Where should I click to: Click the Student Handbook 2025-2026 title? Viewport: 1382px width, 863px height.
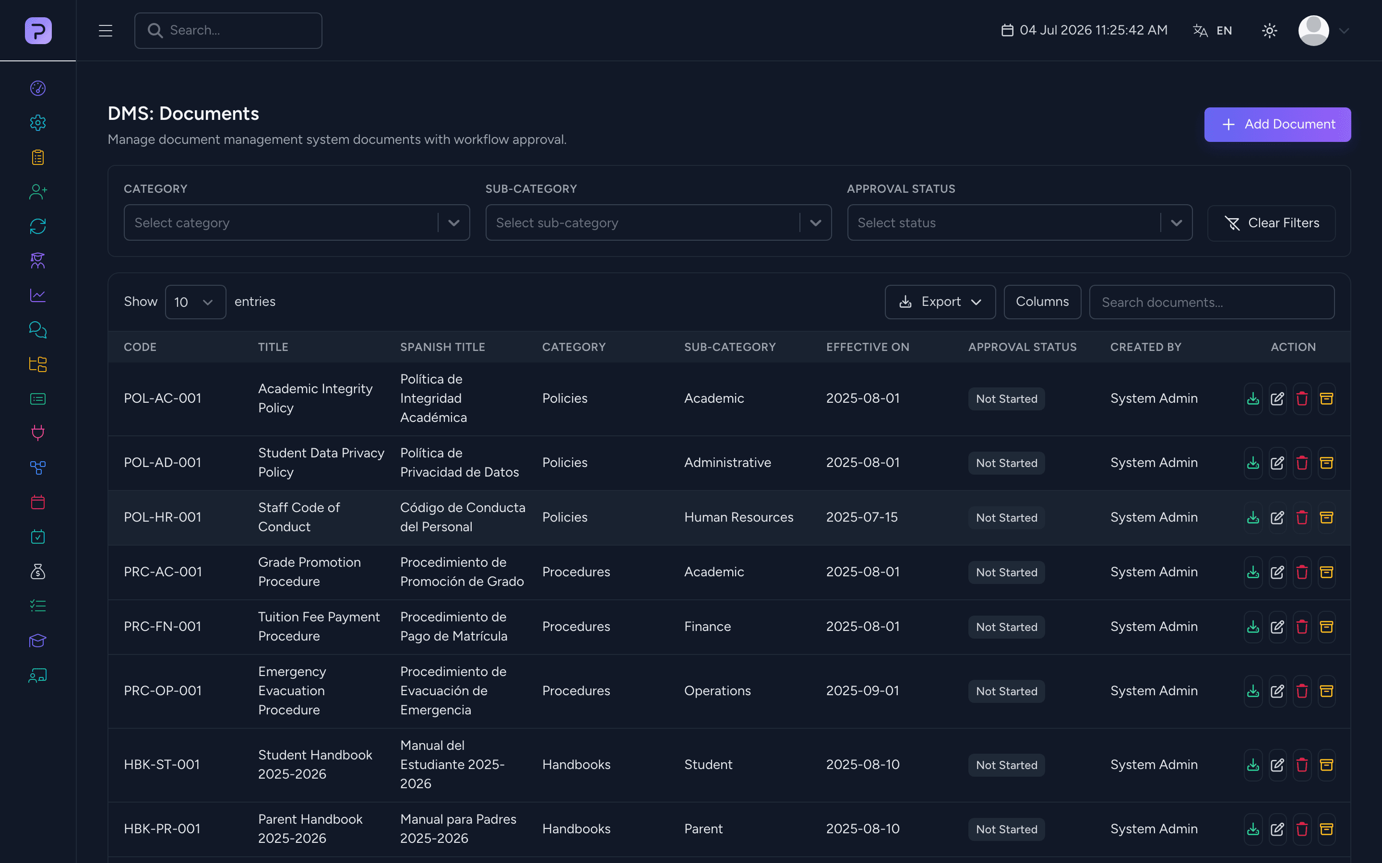point(315,764)
